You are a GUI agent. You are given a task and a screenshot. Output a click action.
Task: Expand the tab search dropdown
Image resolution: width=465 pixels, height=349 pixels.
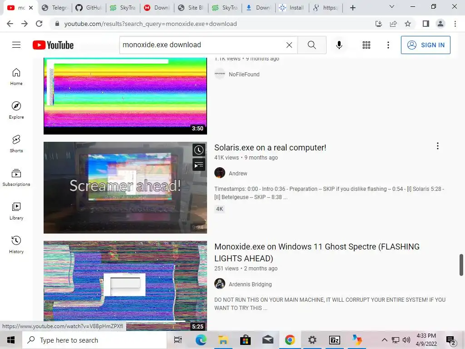pos(392,7)
